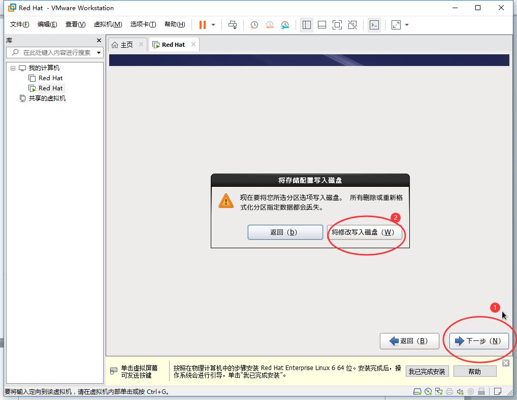Click the CD/DVD drive status icon
This screenshot has width=517, height=400.
tap(428, 391)
